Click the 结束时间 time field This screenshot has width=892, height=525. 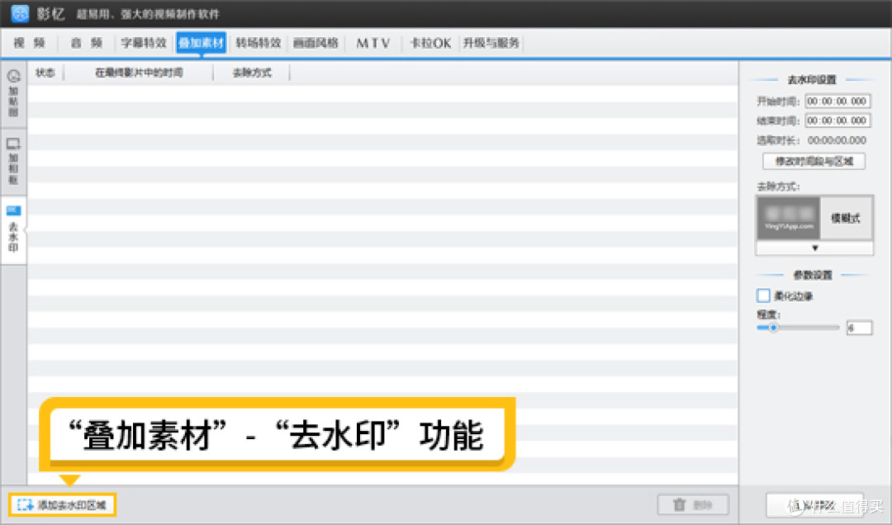pyautogui.click(x=837, y=121)
